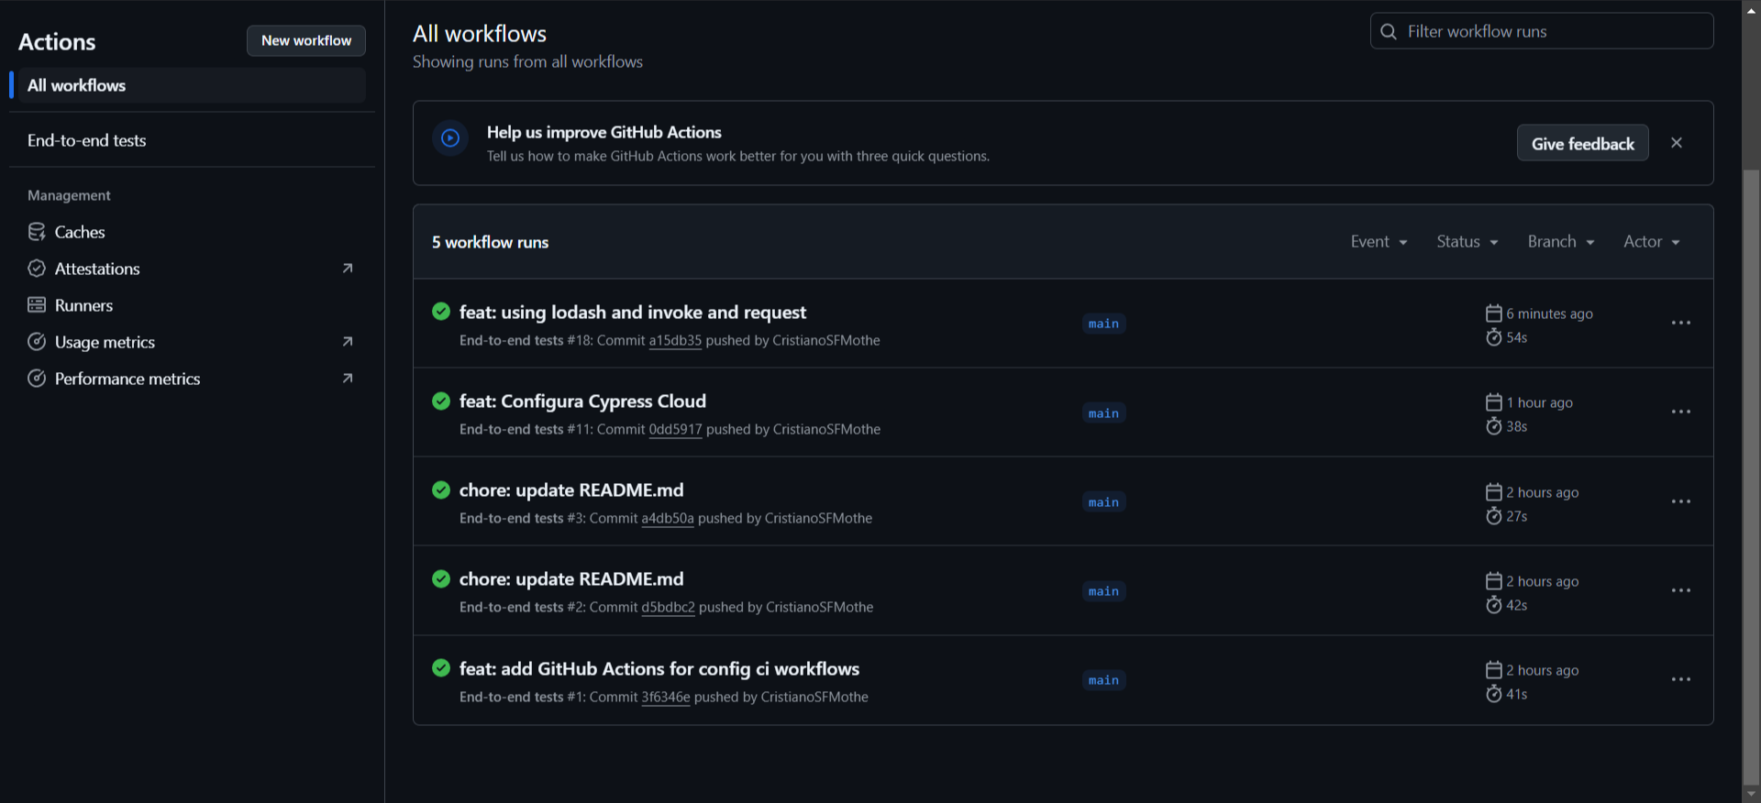Open the Branch filter dropdown
This screenshot has width=1761, height=803.
point(1561,242)
